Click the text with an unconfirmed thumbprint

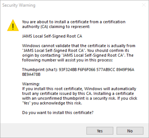(53, 98)
